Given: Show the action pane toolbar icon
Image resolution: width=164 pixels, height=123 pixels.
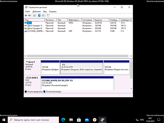Looking at the screenshot, I should (x=43, y=15).
